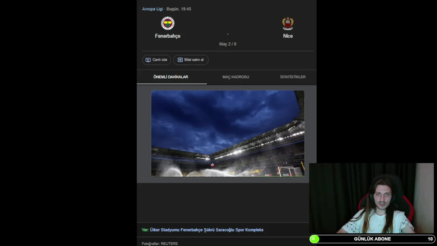Screen dimensions: 437x246
Task: Click the GÜNLÜK ABONE counter bar
Action: (x=372, y=239)
